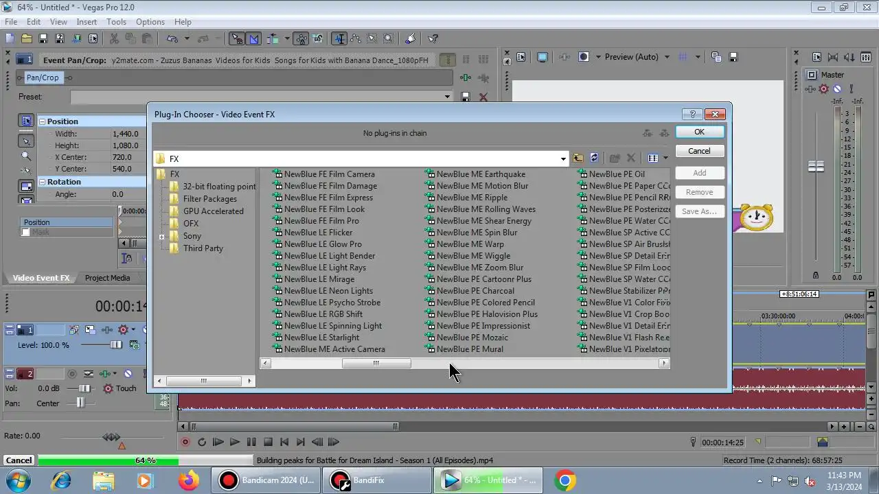The image size is (879, 494).
Task: Click the Cut scissors icon in toolbar
Action: (x=114, y=39)
